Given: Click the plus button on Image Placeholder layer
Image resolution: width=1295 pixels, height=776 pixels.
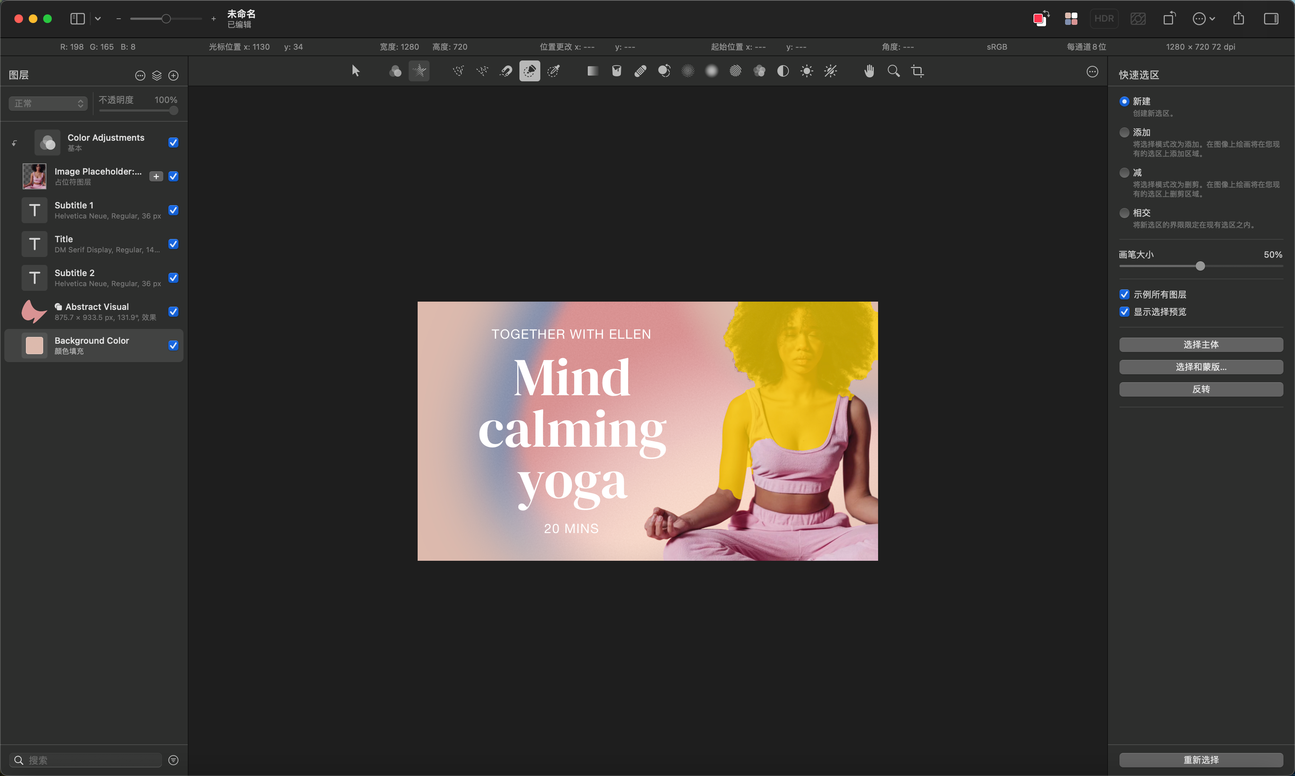Looking at the screenshot, I should pyautogui.click(x=156, y=176).
